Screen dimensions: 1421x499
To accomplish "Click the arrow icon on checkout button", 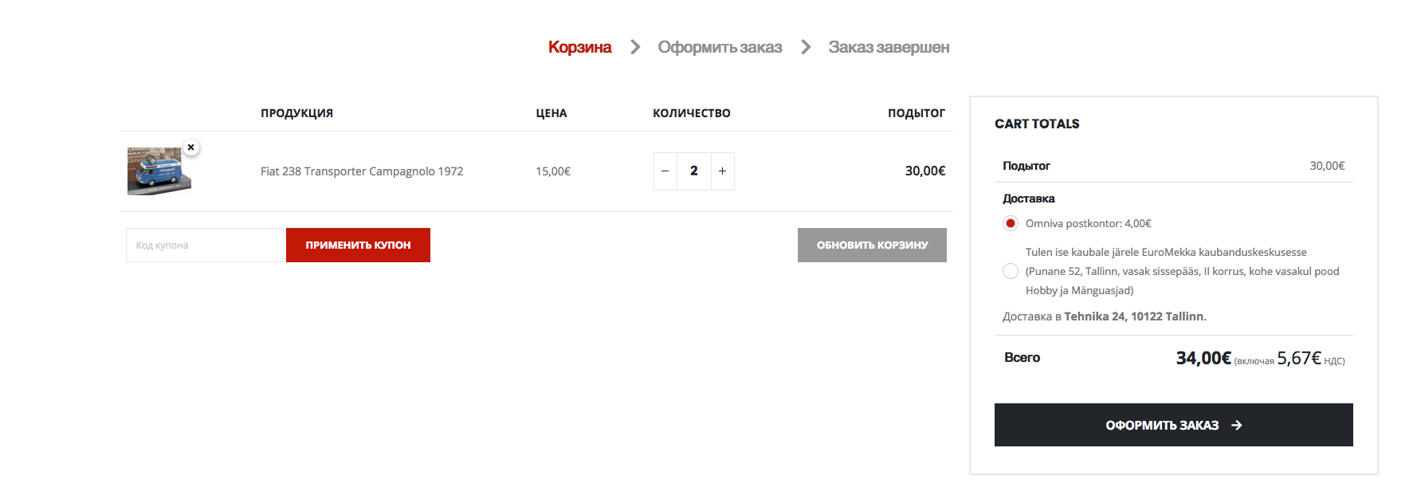I will point(1237,426).
